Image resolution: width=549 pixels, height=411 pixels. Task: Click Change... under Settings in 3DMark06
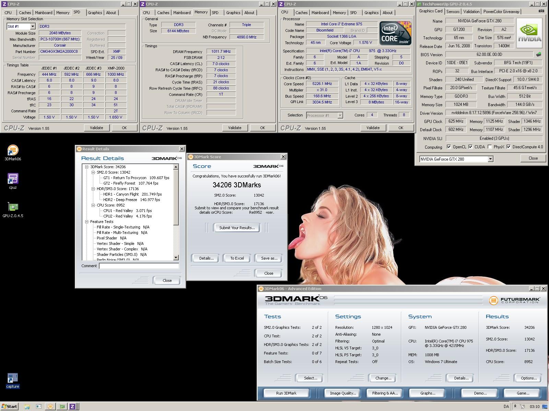(x=383, y=378)
